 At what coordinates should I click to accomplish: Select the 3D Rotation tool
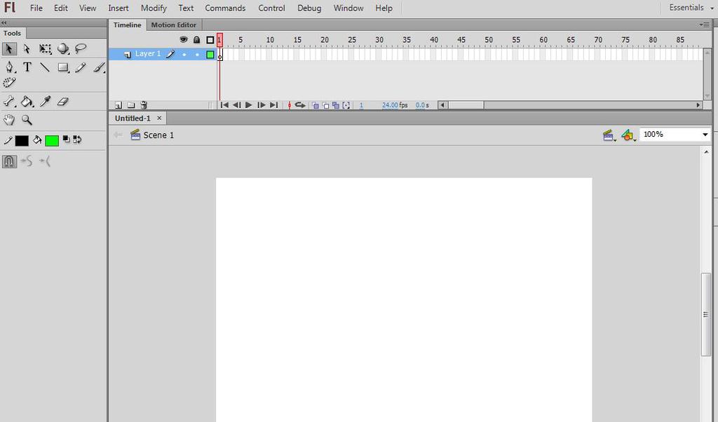click(63, 48)
